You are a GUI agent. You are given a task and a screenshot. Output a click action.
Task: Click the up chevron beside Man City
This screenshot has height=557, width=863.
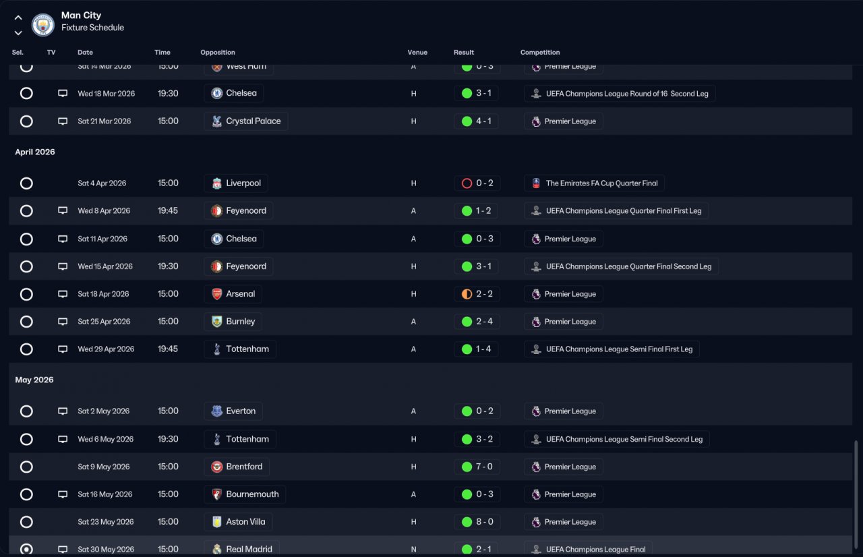[x=18, y=18]
